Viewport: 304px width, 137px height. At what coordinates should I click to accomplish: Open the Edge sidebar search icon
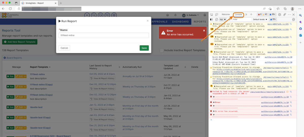300,15
